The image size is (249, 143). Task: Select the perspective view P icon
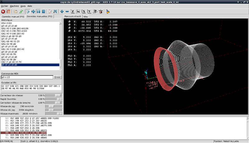pos(95,12)
